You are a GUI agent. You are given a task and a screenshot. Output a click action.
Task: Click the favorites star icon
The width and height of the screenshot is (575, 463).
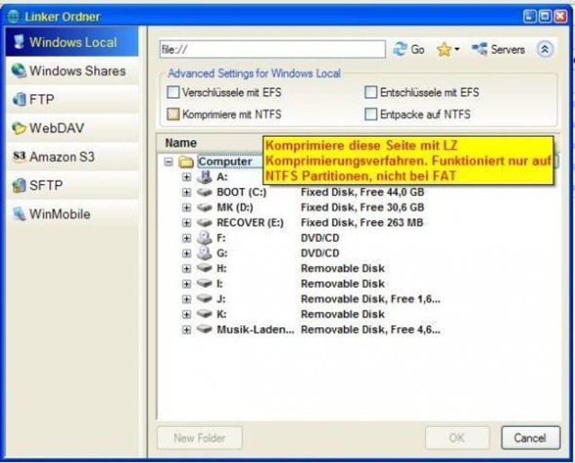coord(444,49)
